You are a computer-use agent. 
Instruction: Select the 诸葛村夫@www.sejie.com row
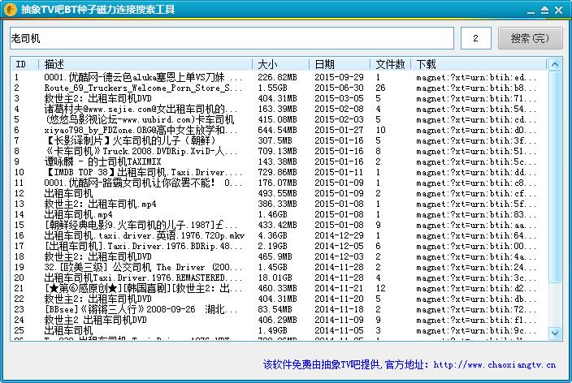[279, 109]
